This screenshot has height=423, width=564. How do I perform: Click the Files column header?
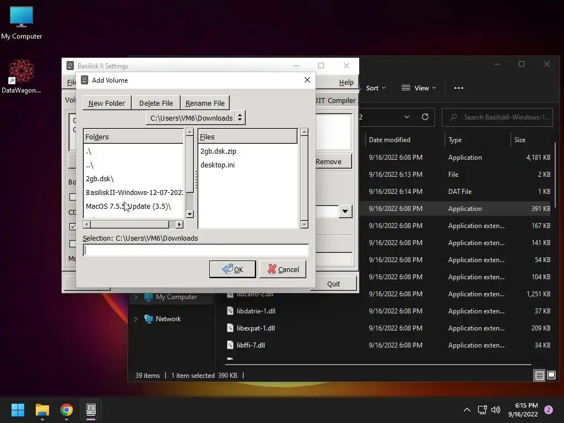(247, 137)
